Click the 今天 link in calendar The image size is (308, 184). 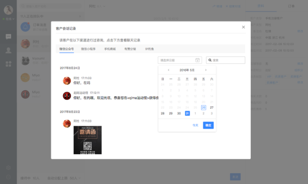click(195, 125)
